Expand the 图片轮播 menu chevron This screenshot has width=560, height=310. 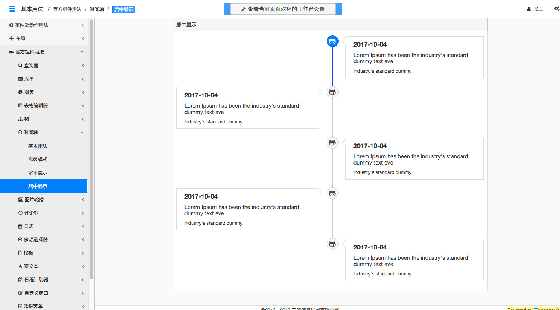point(83,200)
